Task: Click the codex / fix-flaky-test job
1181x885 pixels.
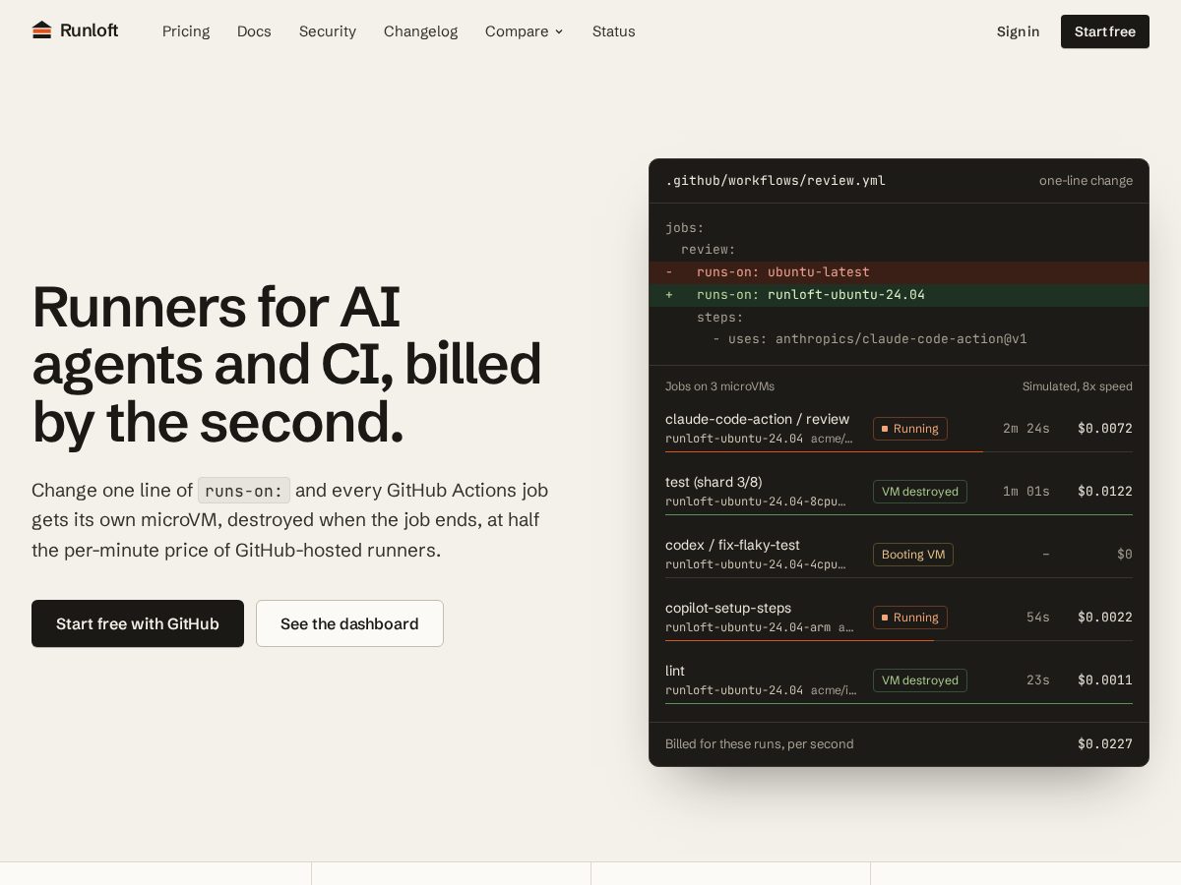Action: pyautogui.click(x=732, y=545)
